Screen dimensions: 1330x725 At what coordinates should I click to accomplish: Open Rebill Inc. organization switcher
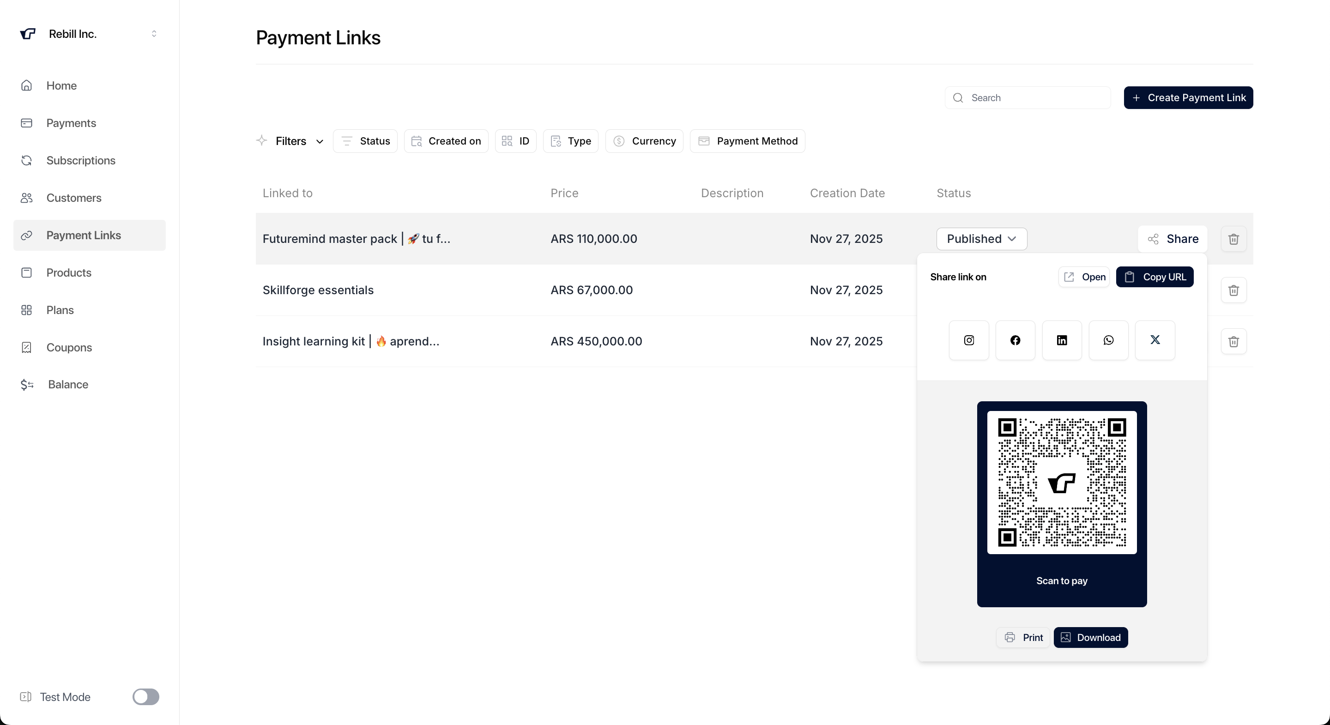click(89, 34)
